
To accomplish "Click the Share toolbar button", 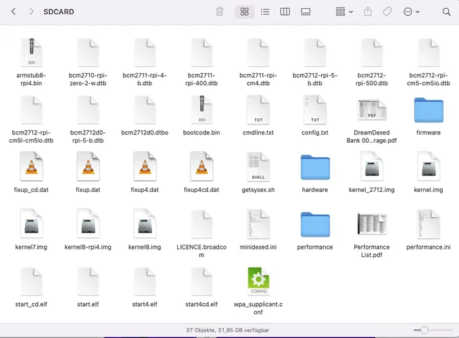I will coord(368,11).
